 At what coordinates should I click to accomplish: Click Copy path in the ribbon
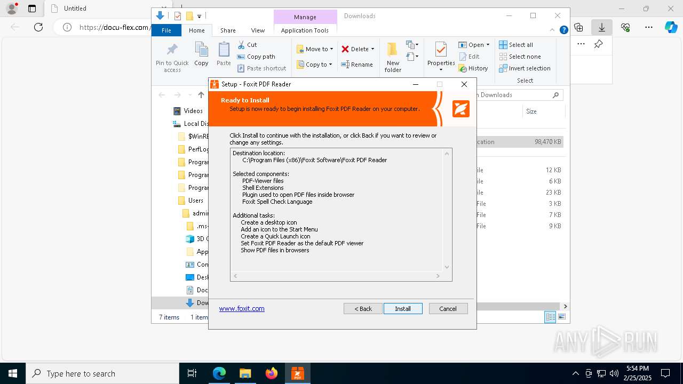[256, 57]
